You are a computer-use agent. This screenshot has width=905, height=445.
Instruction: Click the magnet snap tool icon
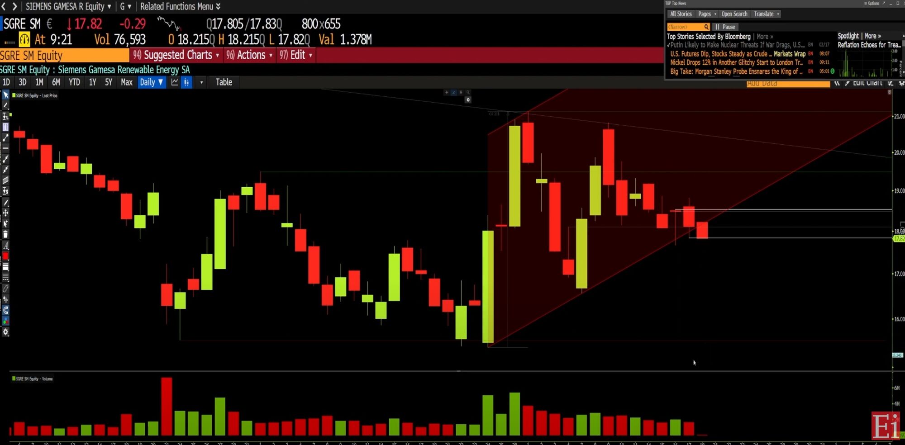click(5, 310)
